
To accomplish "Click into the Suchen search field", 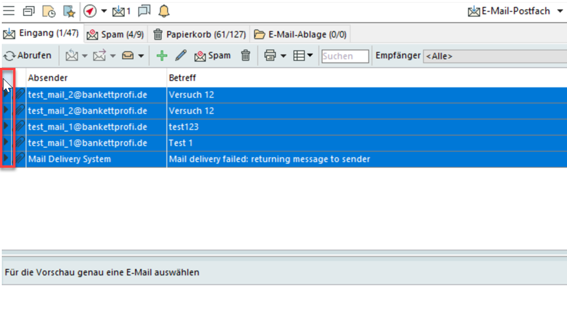I will (x=344, y=56).
